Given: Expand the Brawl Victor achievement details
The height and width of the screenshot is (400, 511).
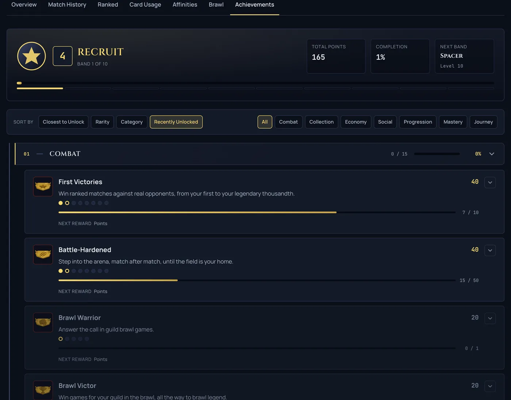Looking at the screenshot, I should click(x=490, y=386).
